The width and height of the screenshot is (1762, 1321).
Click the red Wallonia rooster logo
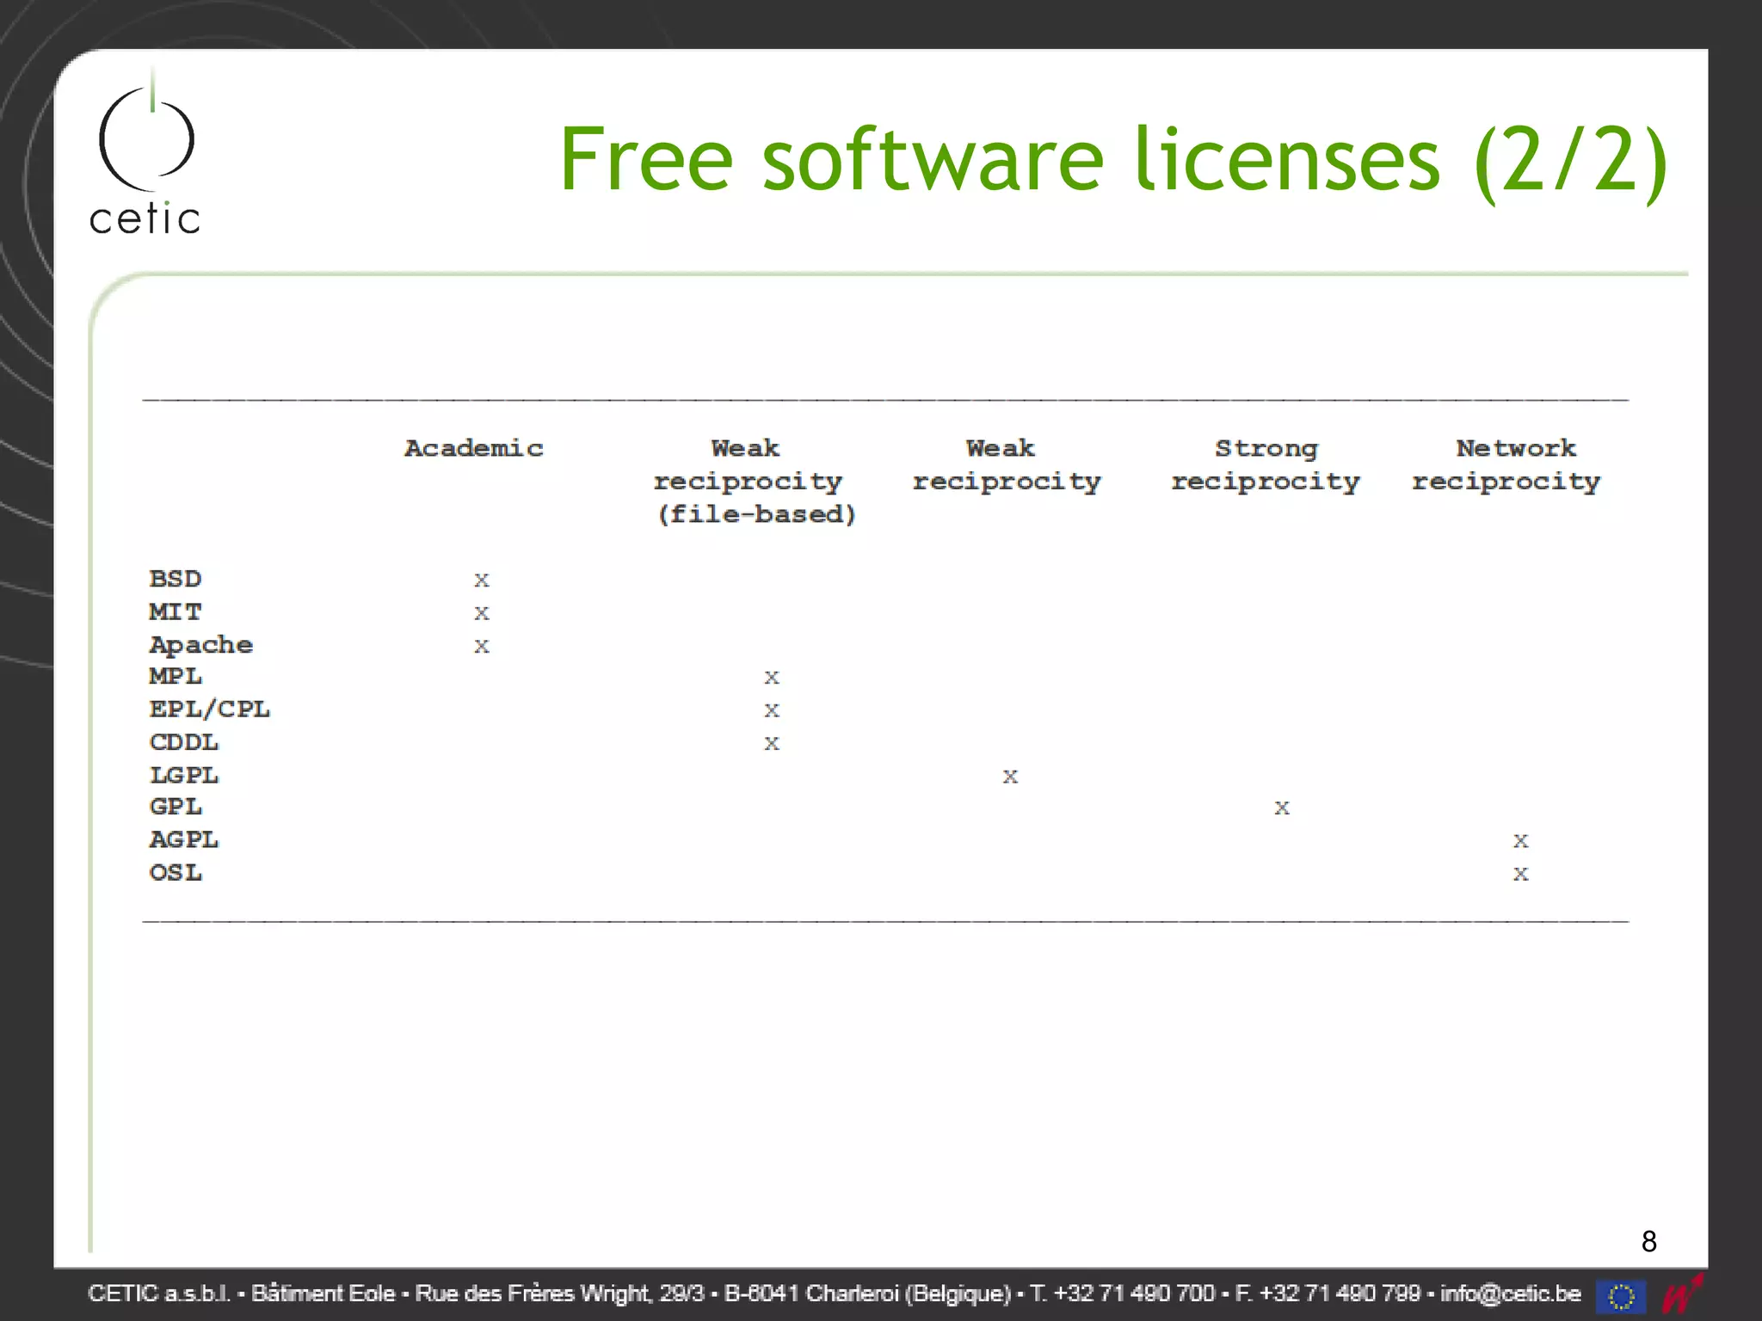point(1681,1294)
